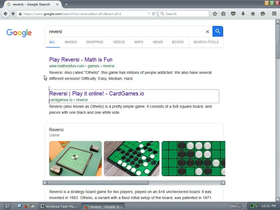Screen dimensions: 280x210
Task: Open the Firefox hamburger menu
Action: tap(274, 14)
